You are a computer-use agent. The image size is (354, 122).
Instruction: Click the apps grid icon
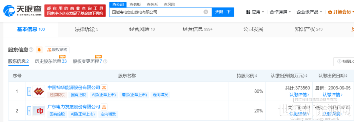click(248, 12)
